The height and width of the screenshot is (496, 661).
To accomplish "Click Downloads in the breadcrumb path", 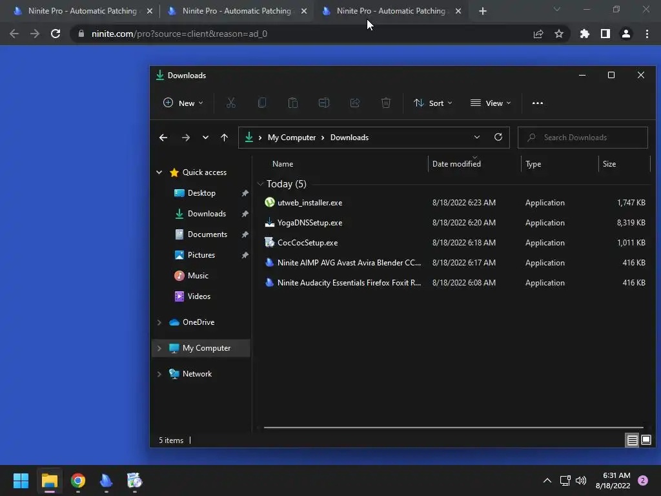I will pyautogui.click(x=349, y=138).
